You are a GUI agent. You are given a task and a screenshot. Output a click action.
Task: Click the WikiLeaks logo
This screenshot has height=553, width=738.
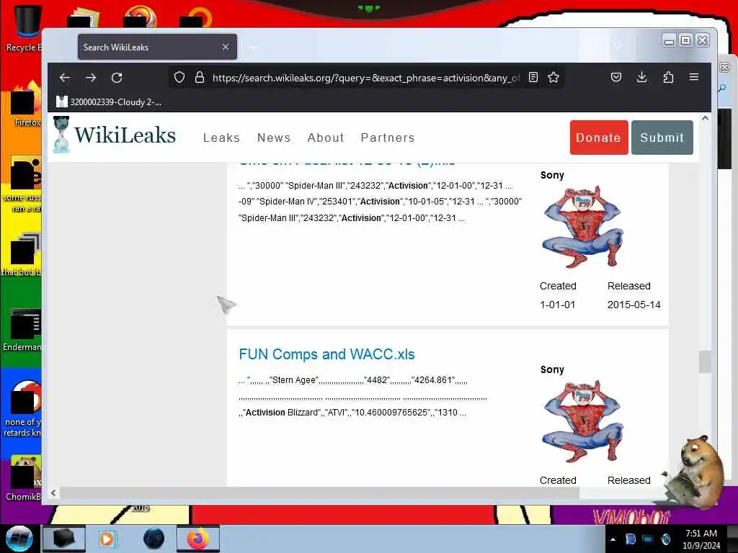115,135
